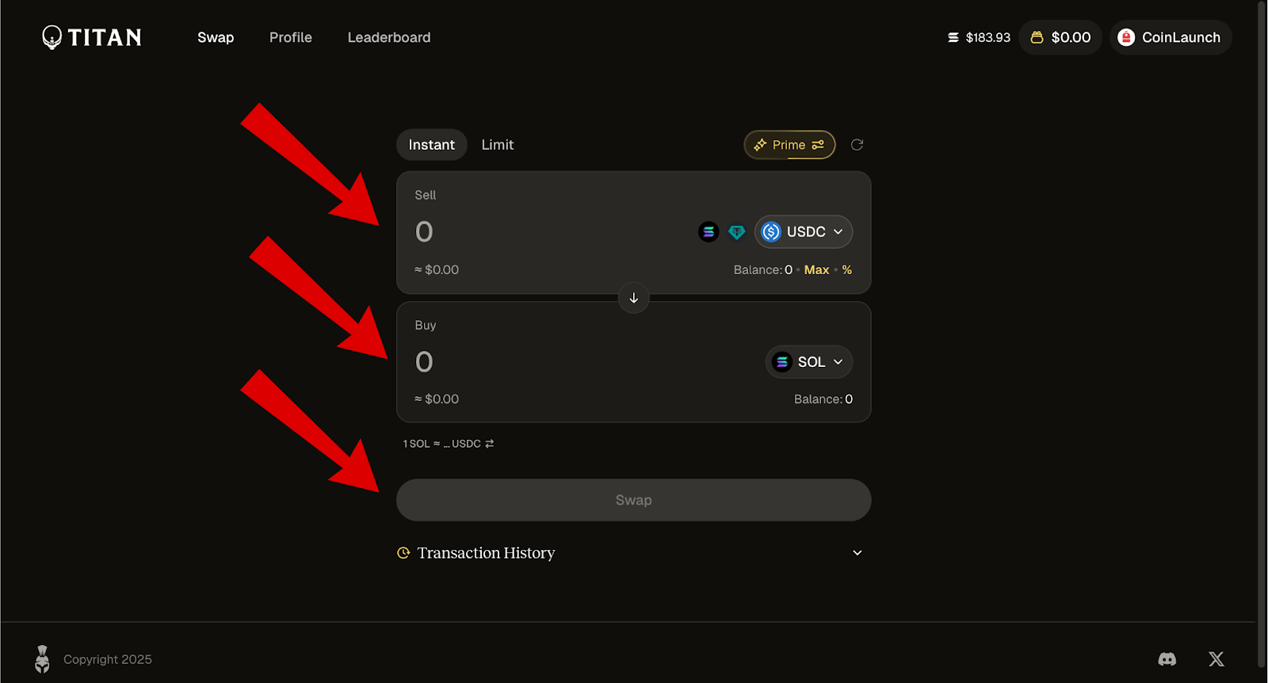Click Max to use full balance
The image size is (1268, 683).
tap(816, 269)
